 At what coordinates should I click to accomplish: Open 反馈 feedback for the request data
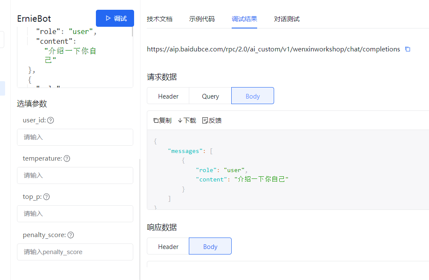coord(212,121)
